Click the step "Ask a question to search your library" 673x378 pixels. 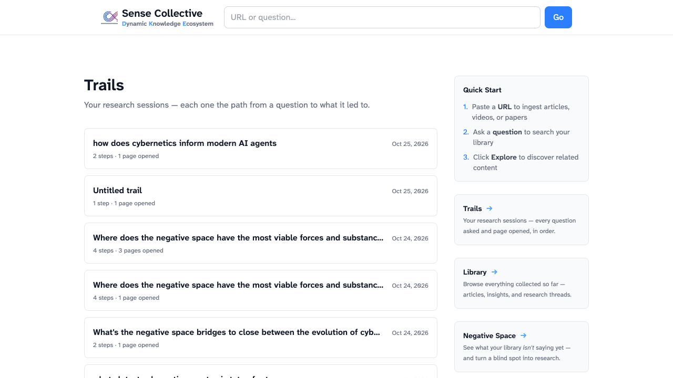pos(521,137)
